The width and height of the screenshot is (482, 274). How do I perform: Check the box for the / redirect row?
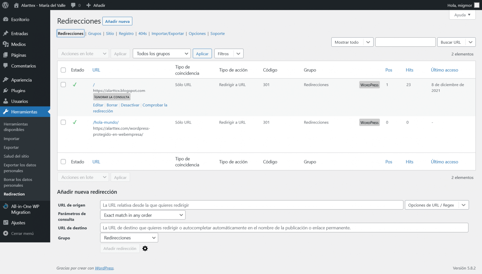63,84
